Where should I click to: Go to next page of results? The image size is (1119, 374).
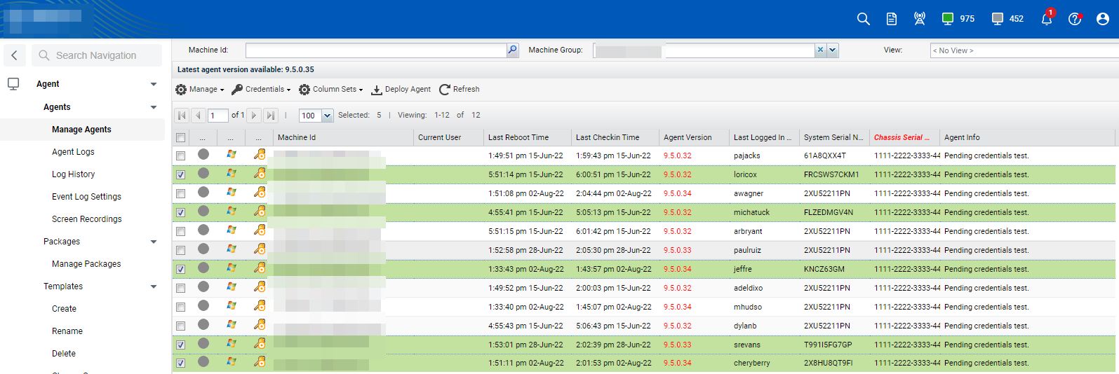tap(254, 116)
